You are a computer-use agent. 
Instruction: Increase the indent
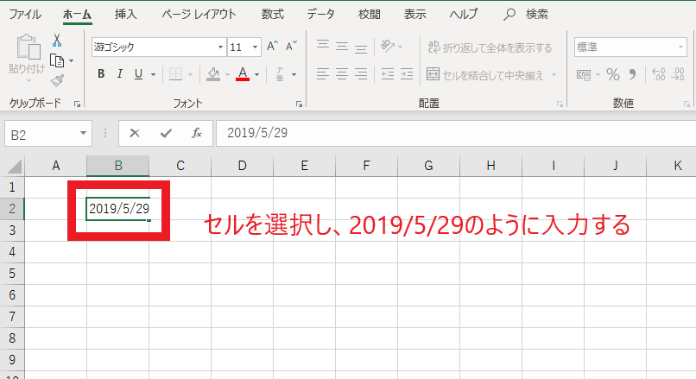407,74
